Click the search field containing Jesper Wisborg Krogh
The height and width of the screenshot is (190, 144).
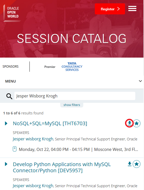point(75,96)
